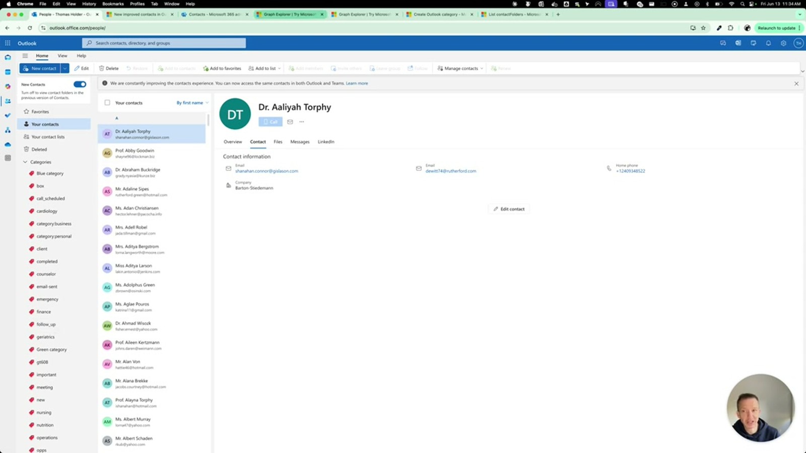The height and width of the screenshot is (453, 806).
Task: Go back with the browser back arrow
Action: (7, 28)
